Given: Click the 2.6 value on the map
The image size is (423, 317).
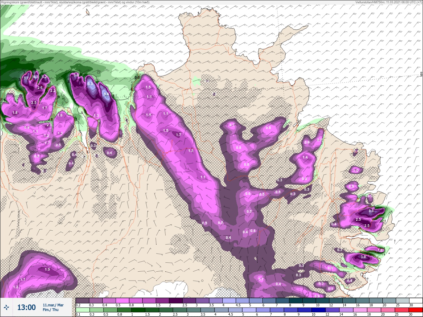Looking at the screenshot, I should click(x=40, y=88).
